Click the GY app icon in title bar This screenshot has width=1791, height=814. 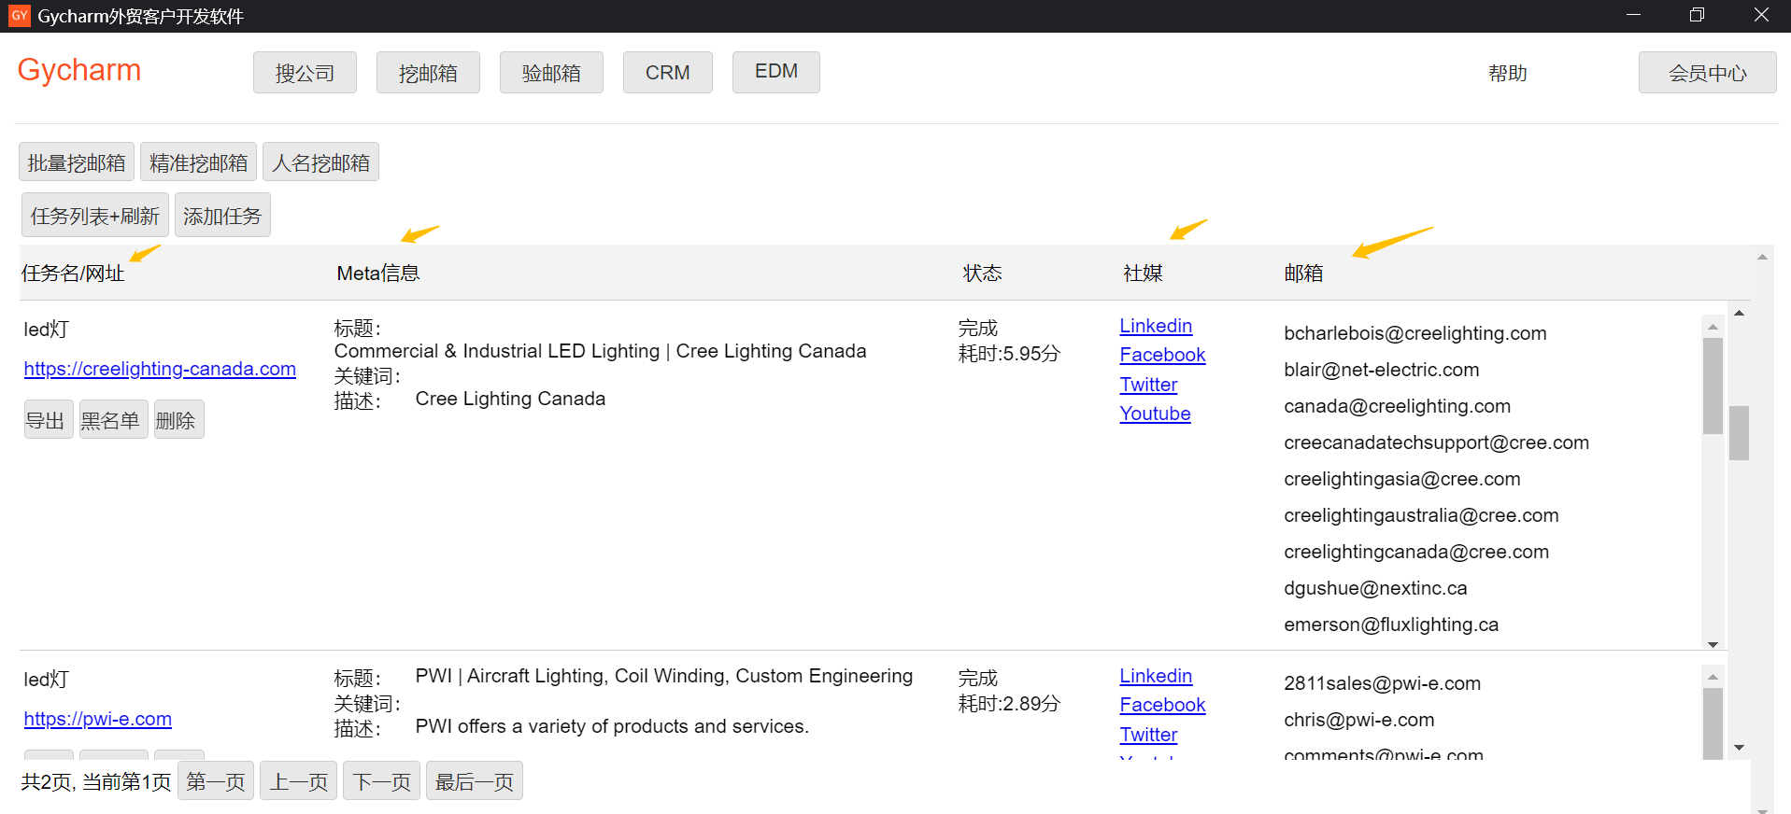click(20, 16)
